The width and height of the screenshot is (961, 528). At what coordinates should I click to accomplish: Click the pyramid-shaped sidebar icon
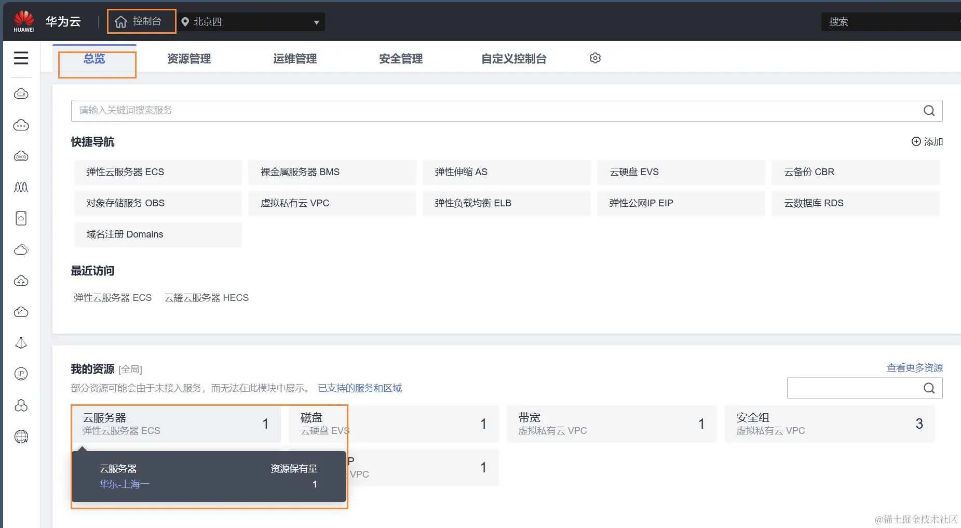21,343
